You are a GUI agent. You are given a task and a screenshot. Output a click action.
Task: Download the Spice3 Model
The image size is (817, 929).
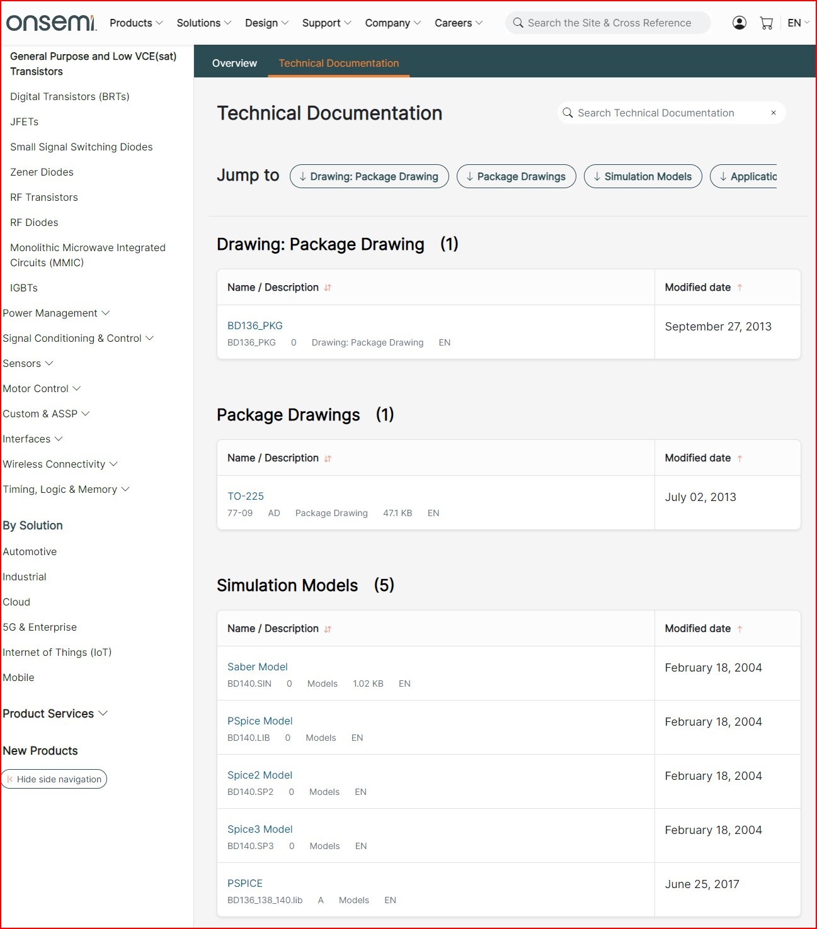click(260, 829)
